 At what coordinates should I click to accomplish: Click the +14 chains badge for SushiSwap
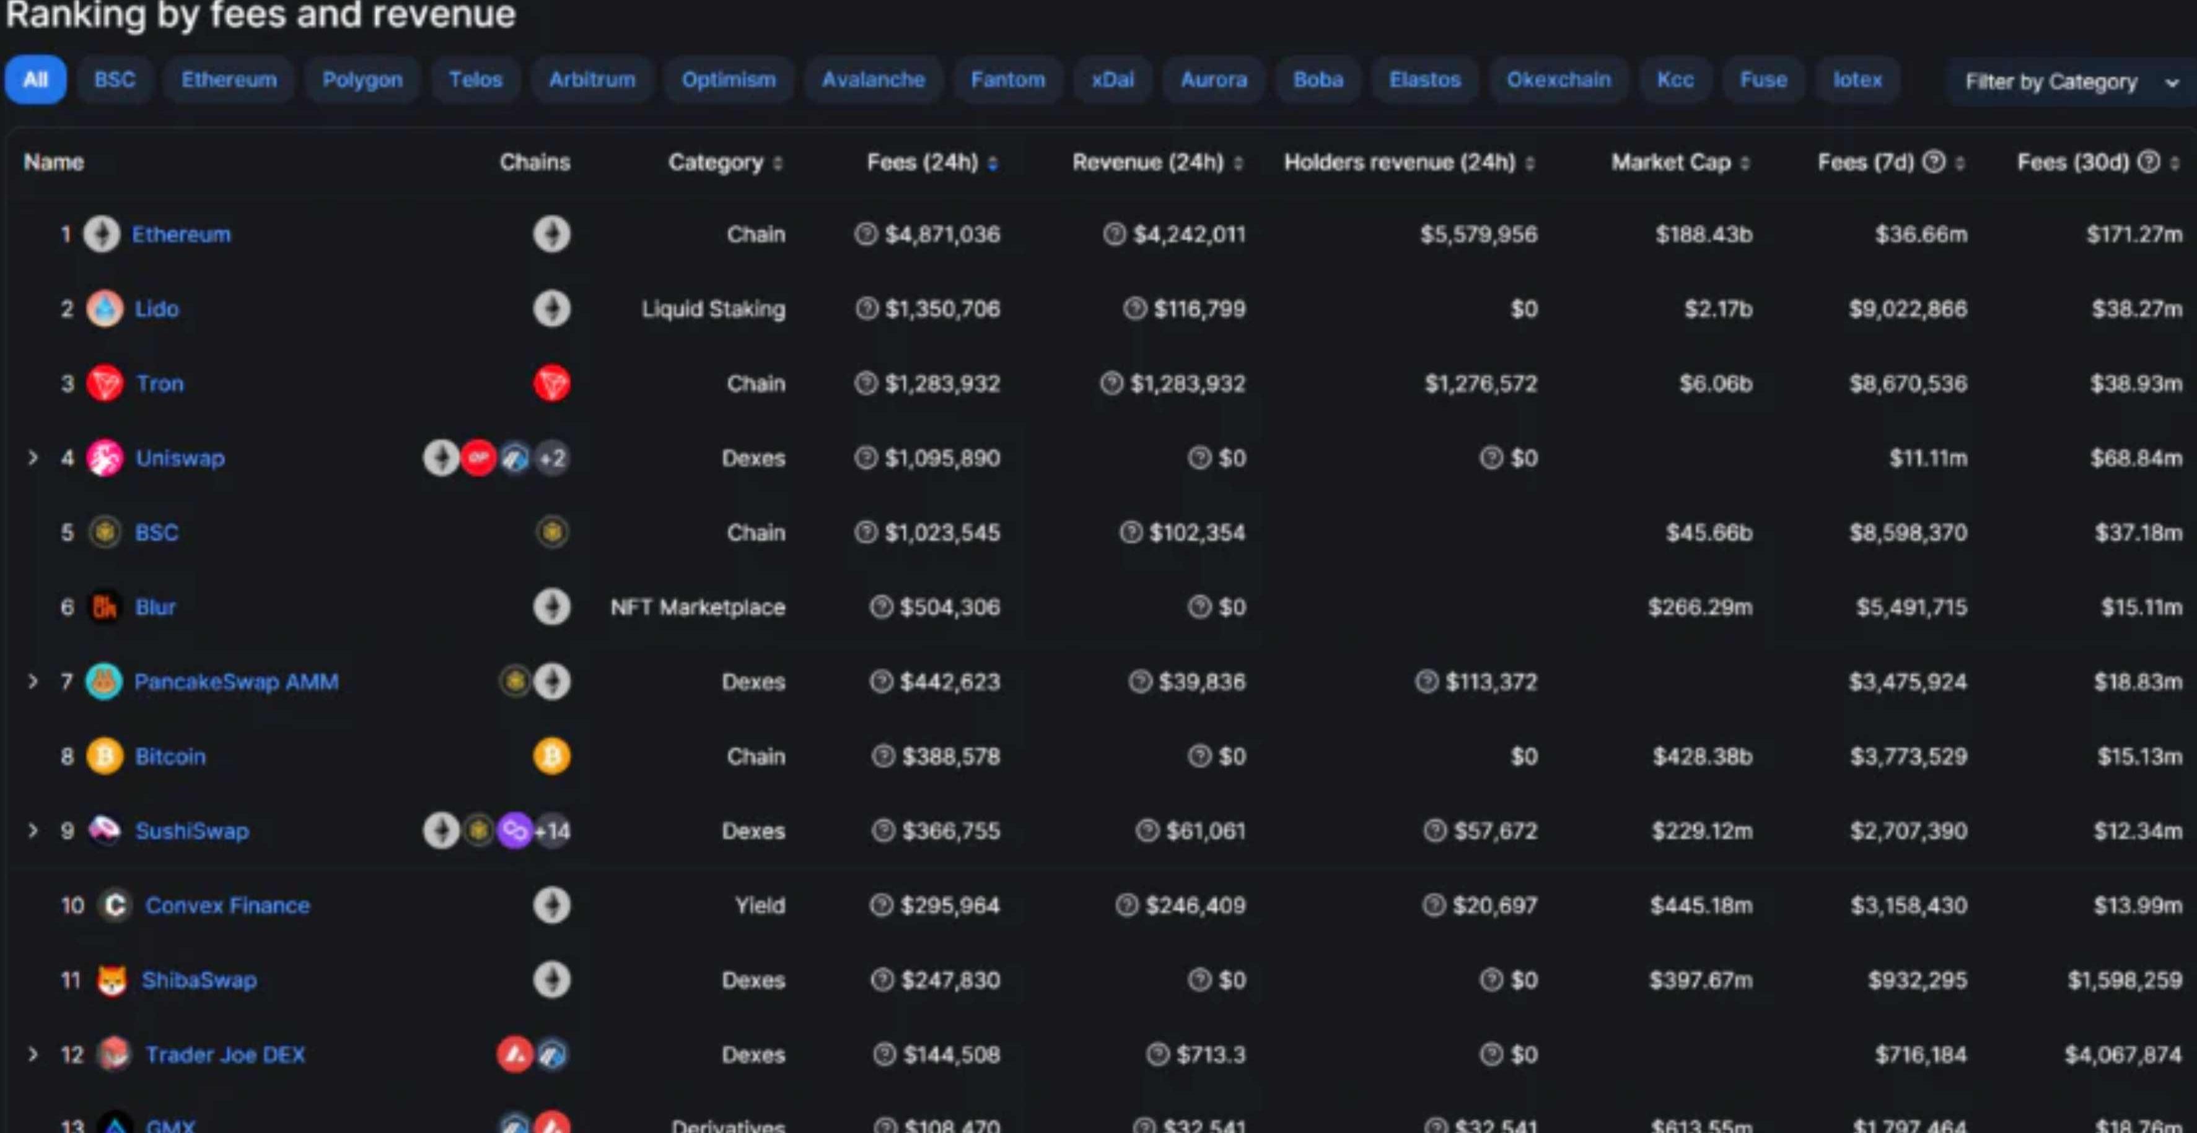(553, 831)
